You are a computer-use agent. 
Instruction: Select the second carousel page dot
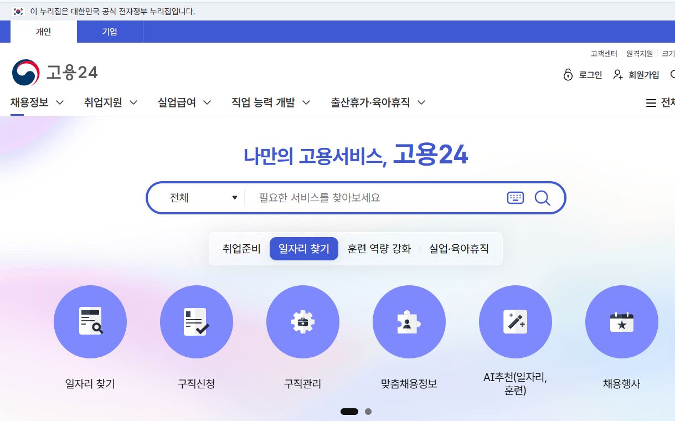pos(368,412)
